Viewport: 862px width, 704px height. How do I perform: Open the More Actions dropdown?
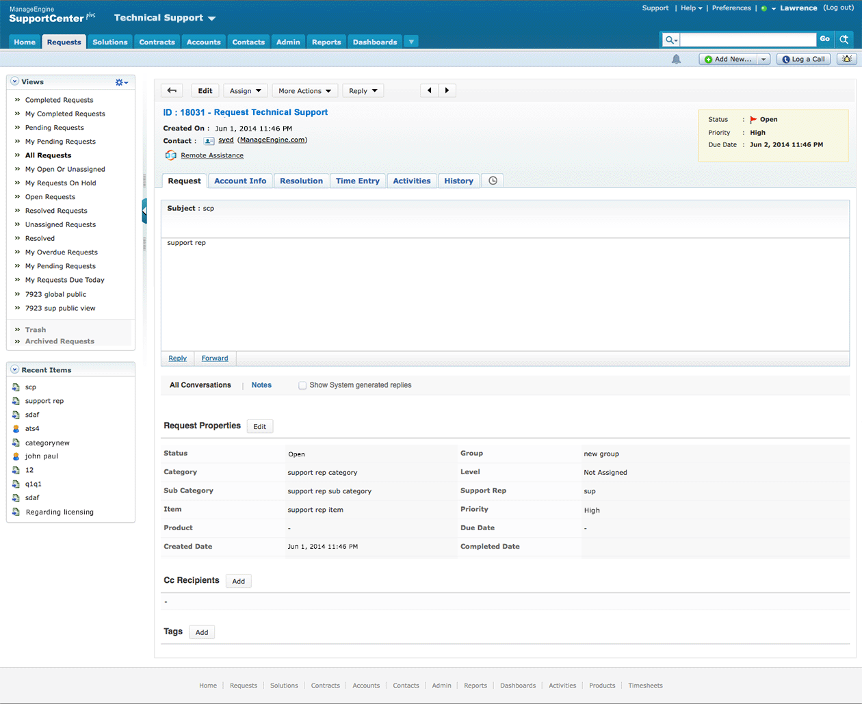(304, 90)
